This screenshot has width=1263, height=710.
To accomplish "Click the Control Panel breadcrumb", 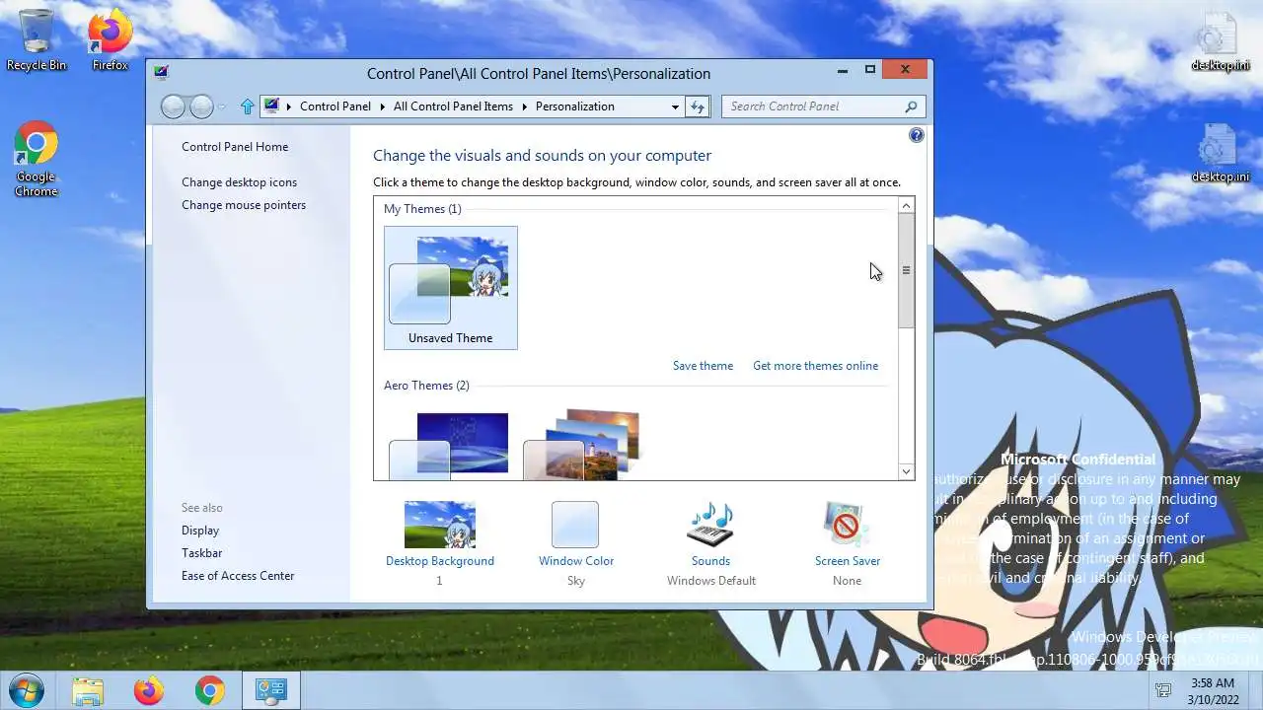I will pos(335,106).
